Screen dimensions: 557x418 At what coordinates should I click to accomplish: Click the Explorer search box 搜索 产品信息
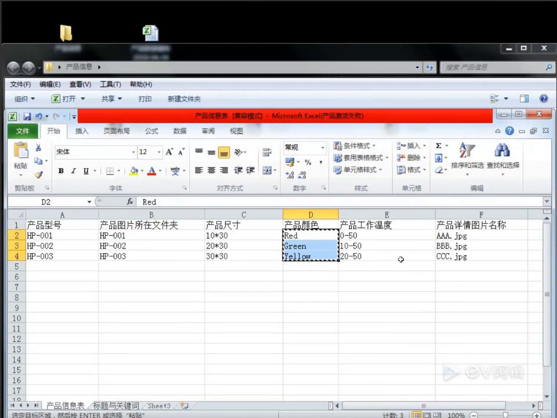(496, 67)
